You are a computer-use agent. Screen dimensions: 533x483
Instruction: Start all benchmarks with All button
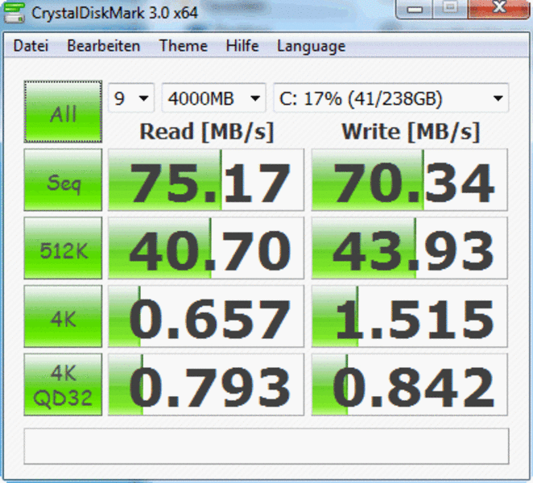pos(63,111)
